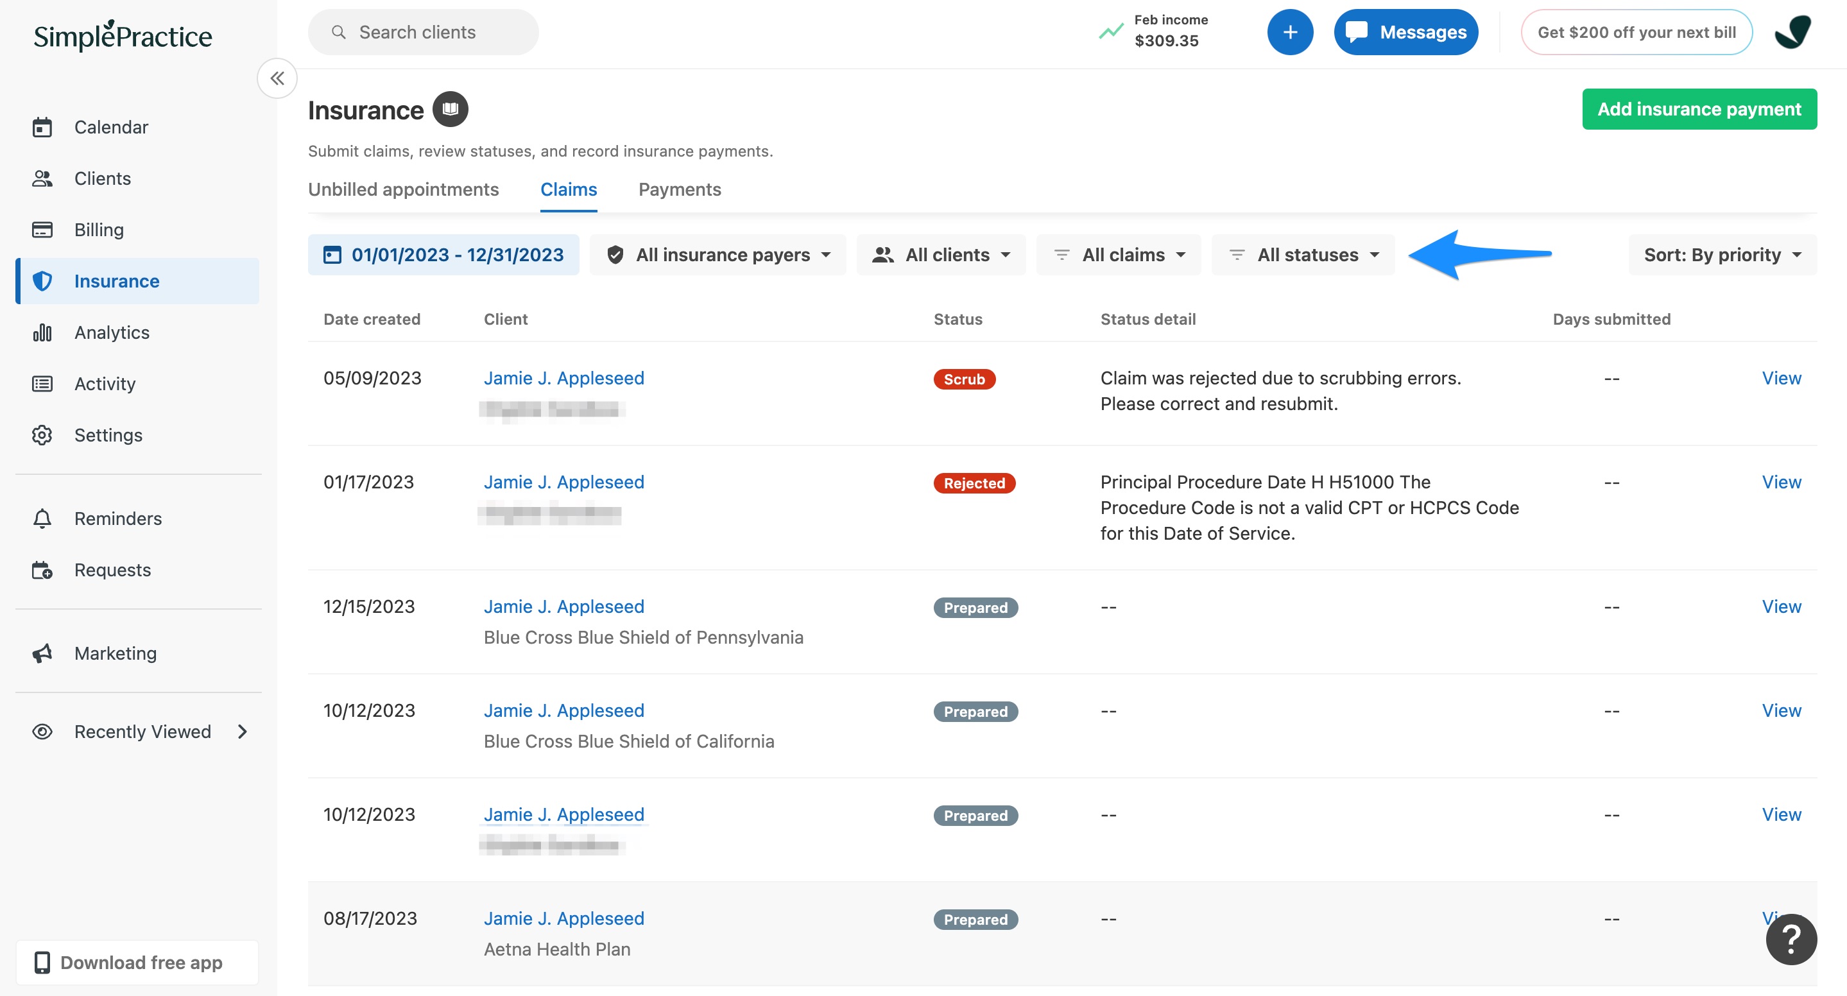Open the Insurance help guide book icon

click(451, 109)
